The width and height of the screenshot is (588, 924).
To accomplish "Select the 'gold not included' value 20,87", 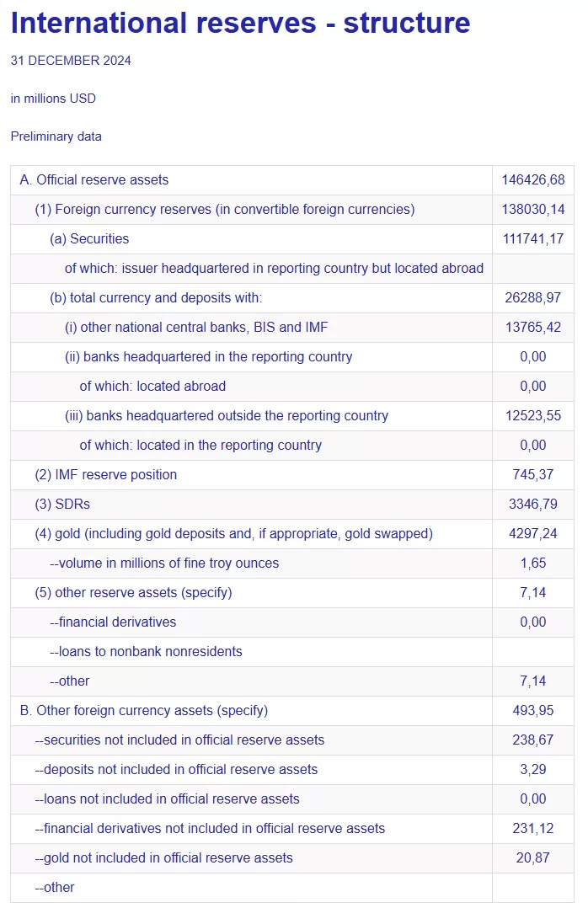I will 532,858.
